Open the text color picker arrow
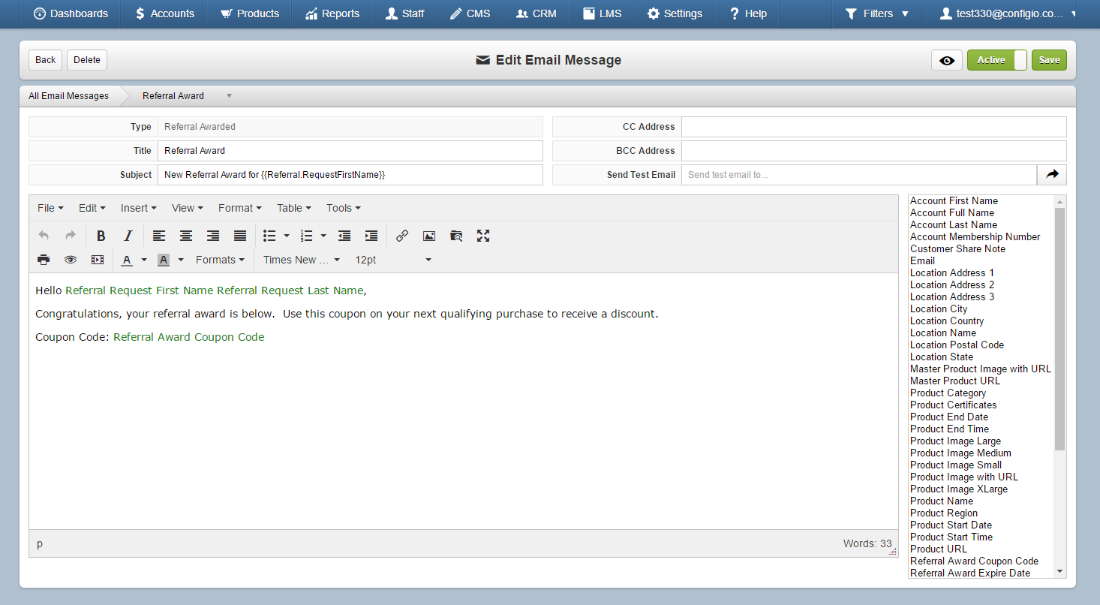1100x605 pixels. pos(144,260)
